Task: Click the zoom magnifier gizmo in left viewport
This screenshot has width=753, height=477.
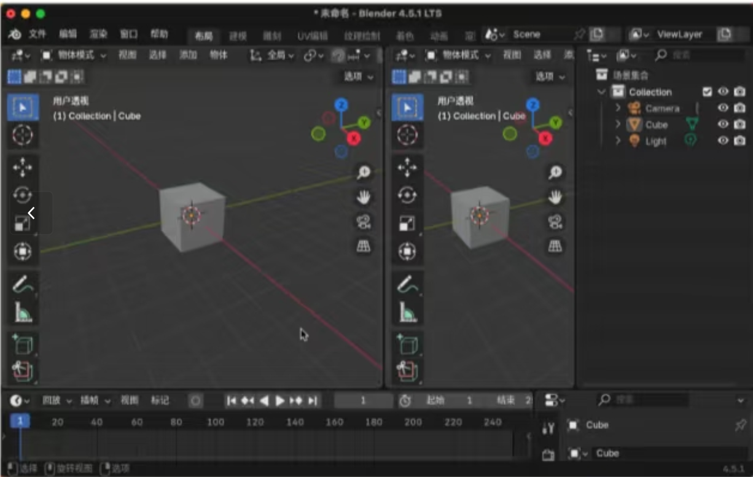Action: pyautogui.click(x=364, y=173)
